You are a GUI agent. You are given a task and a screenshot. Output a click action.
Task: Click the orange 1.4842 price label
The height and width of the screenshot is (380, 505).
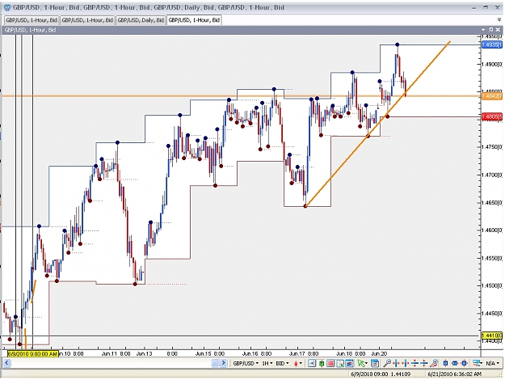491,96
